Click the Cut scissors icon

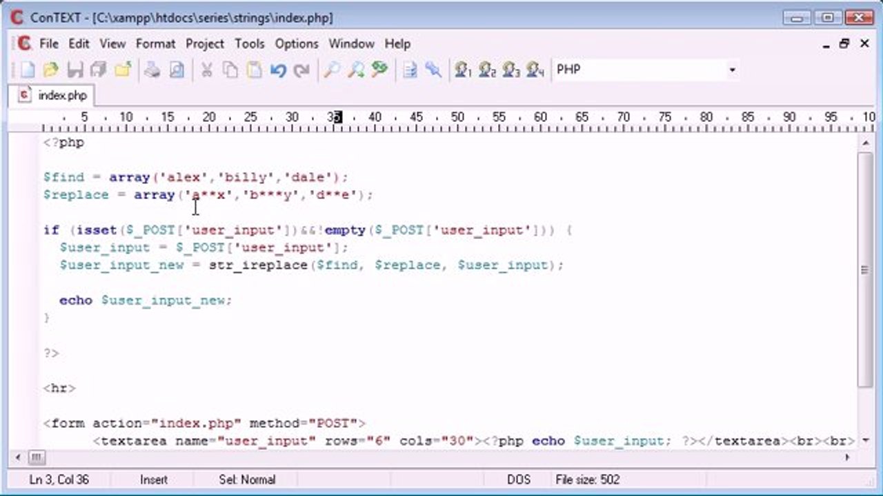tap(206, 70)
